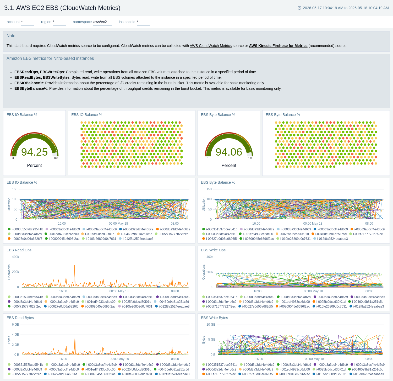
Task: Toggle i-00460e9b81a251c5d in EBS Read Ops legend
Action: [x=171, y=302]
